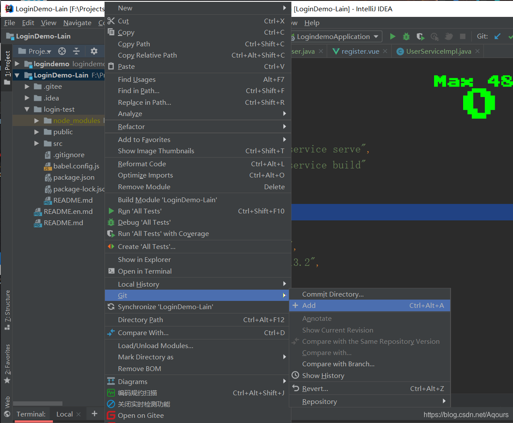Click Run with Coverage toolbar icon
Image resolution: width=513 pixels, height=423 pixels.
tap(420, 36)
